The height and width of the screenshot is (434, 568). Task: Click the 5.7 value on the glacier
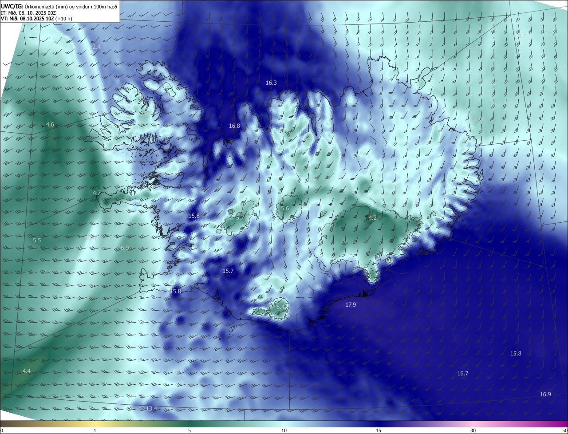240,217
